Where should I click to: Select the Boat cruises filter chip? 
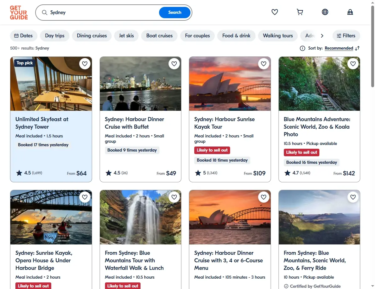pos(159,35)
